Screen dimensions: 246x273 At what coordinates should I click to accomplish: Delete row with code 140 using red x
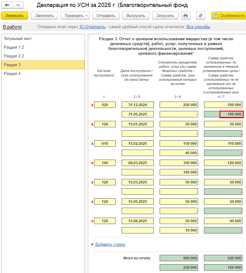tap(92, 163)
